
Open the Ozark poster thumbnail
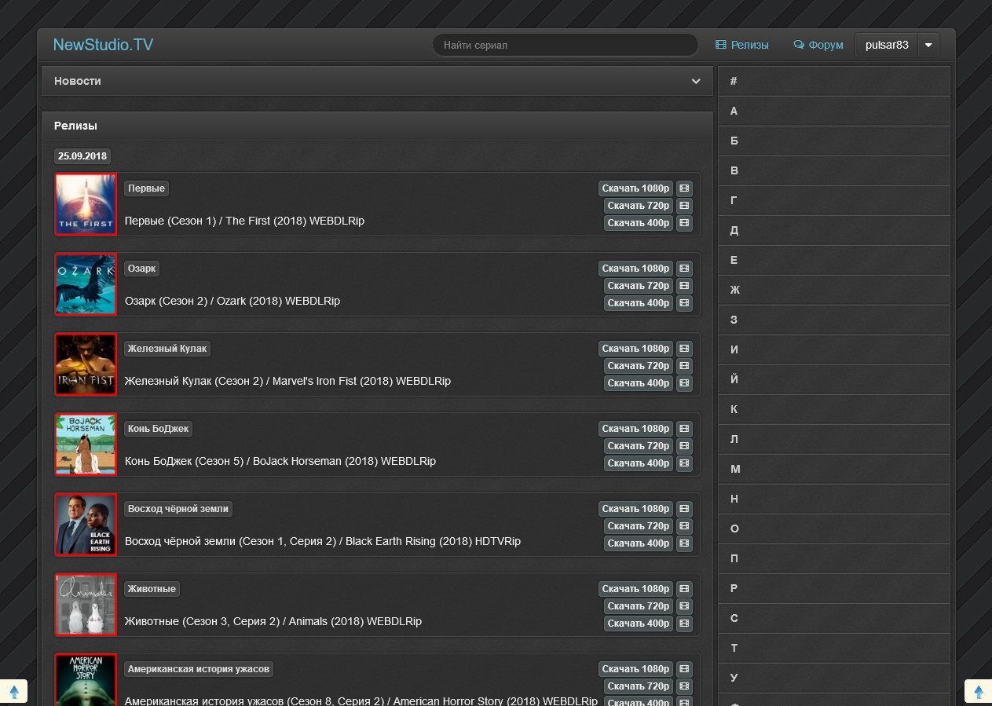(x=86, y=284)
